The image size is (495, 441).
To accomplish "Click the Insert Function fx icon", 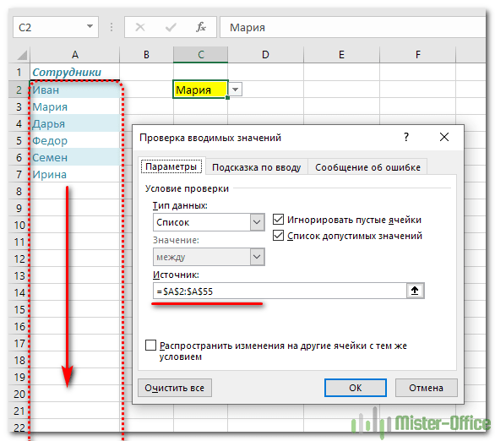I will click(201, 28).
